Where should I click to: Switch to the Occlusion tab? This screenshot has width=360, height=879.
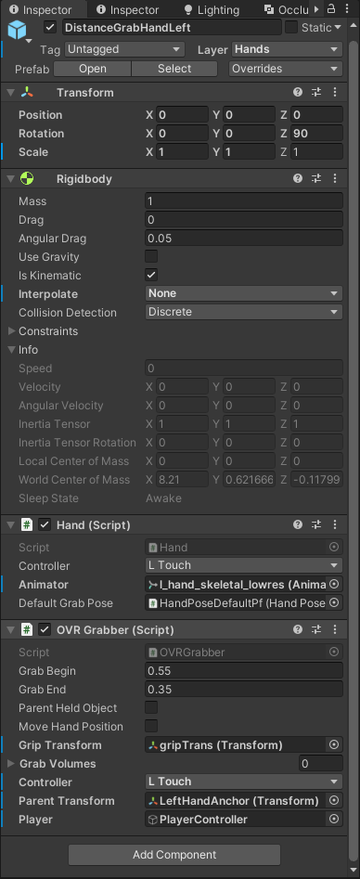coord(287,9)
